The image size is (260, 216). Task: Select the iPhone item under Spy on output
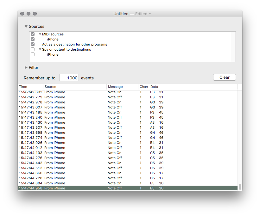point(53,54)
